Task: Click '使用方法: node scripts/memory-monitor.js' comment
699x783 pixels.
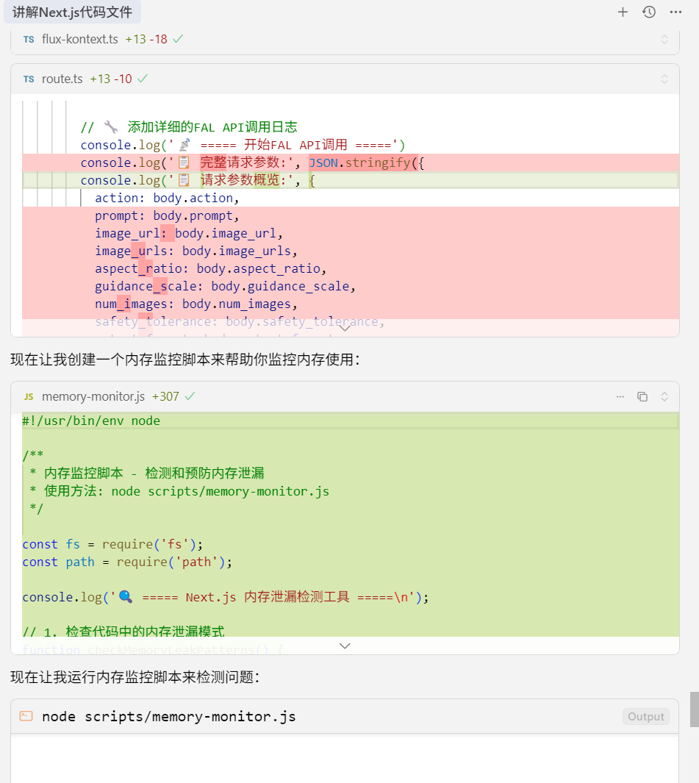Action: (x=180, y=491)
